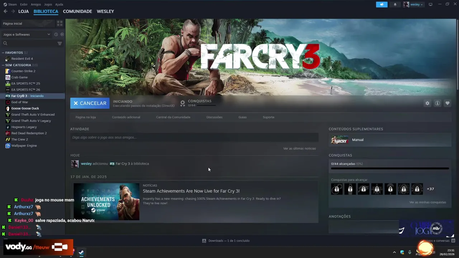Switch to Big Picture mode icon
This screenshot has width=459, height=258.
[430, 4]
